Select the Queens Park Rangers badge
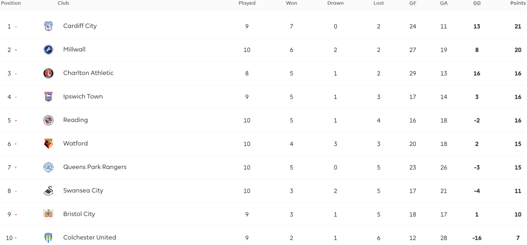527x245 pixels. coord(49,168)
